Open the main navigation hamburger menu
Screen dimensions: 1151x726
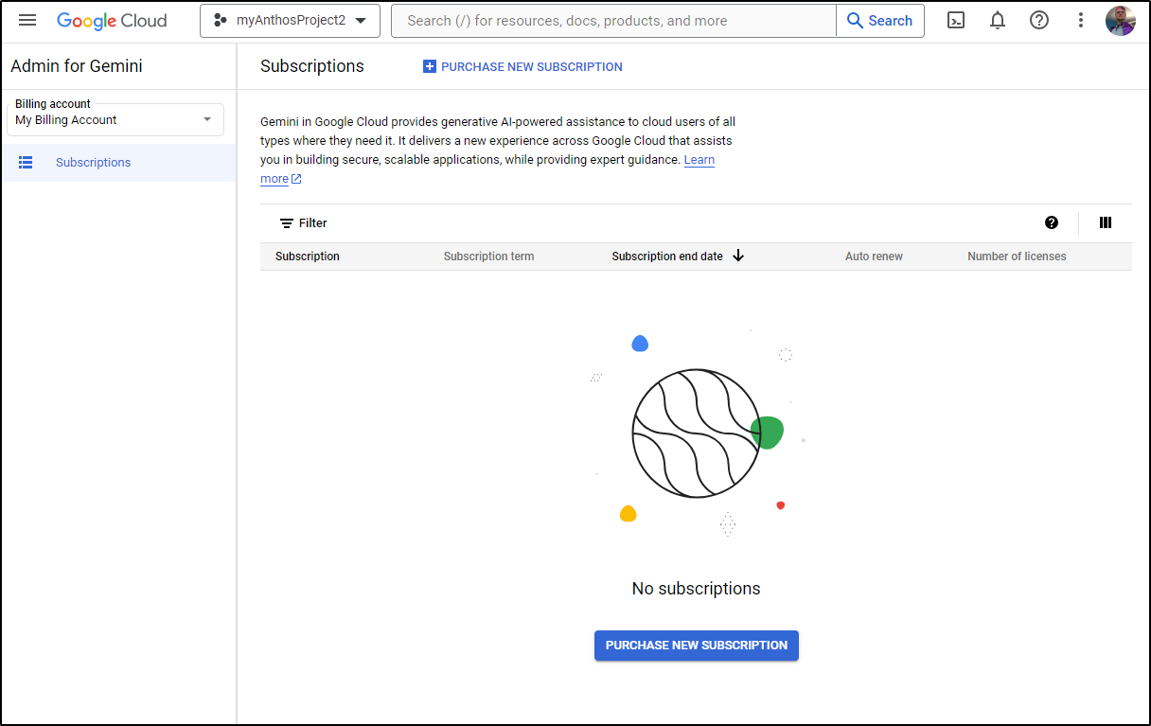(27, 20)
